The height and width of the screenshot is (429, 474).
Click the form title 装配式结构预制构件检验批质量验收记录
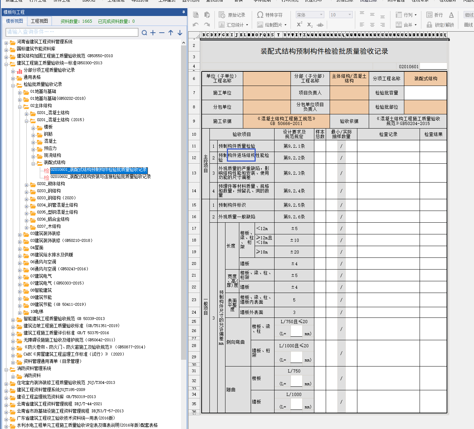pyautogui.click(x=324, y=51)
